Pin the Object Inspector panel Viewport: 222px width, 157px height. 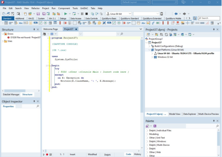[34, 101]
